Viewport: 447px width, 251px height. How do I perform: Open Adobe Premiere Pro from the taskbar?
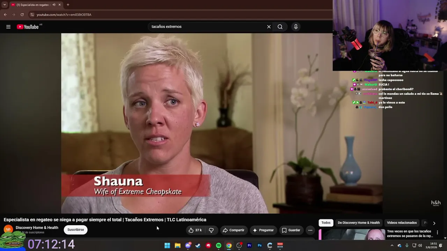point(249,245)
